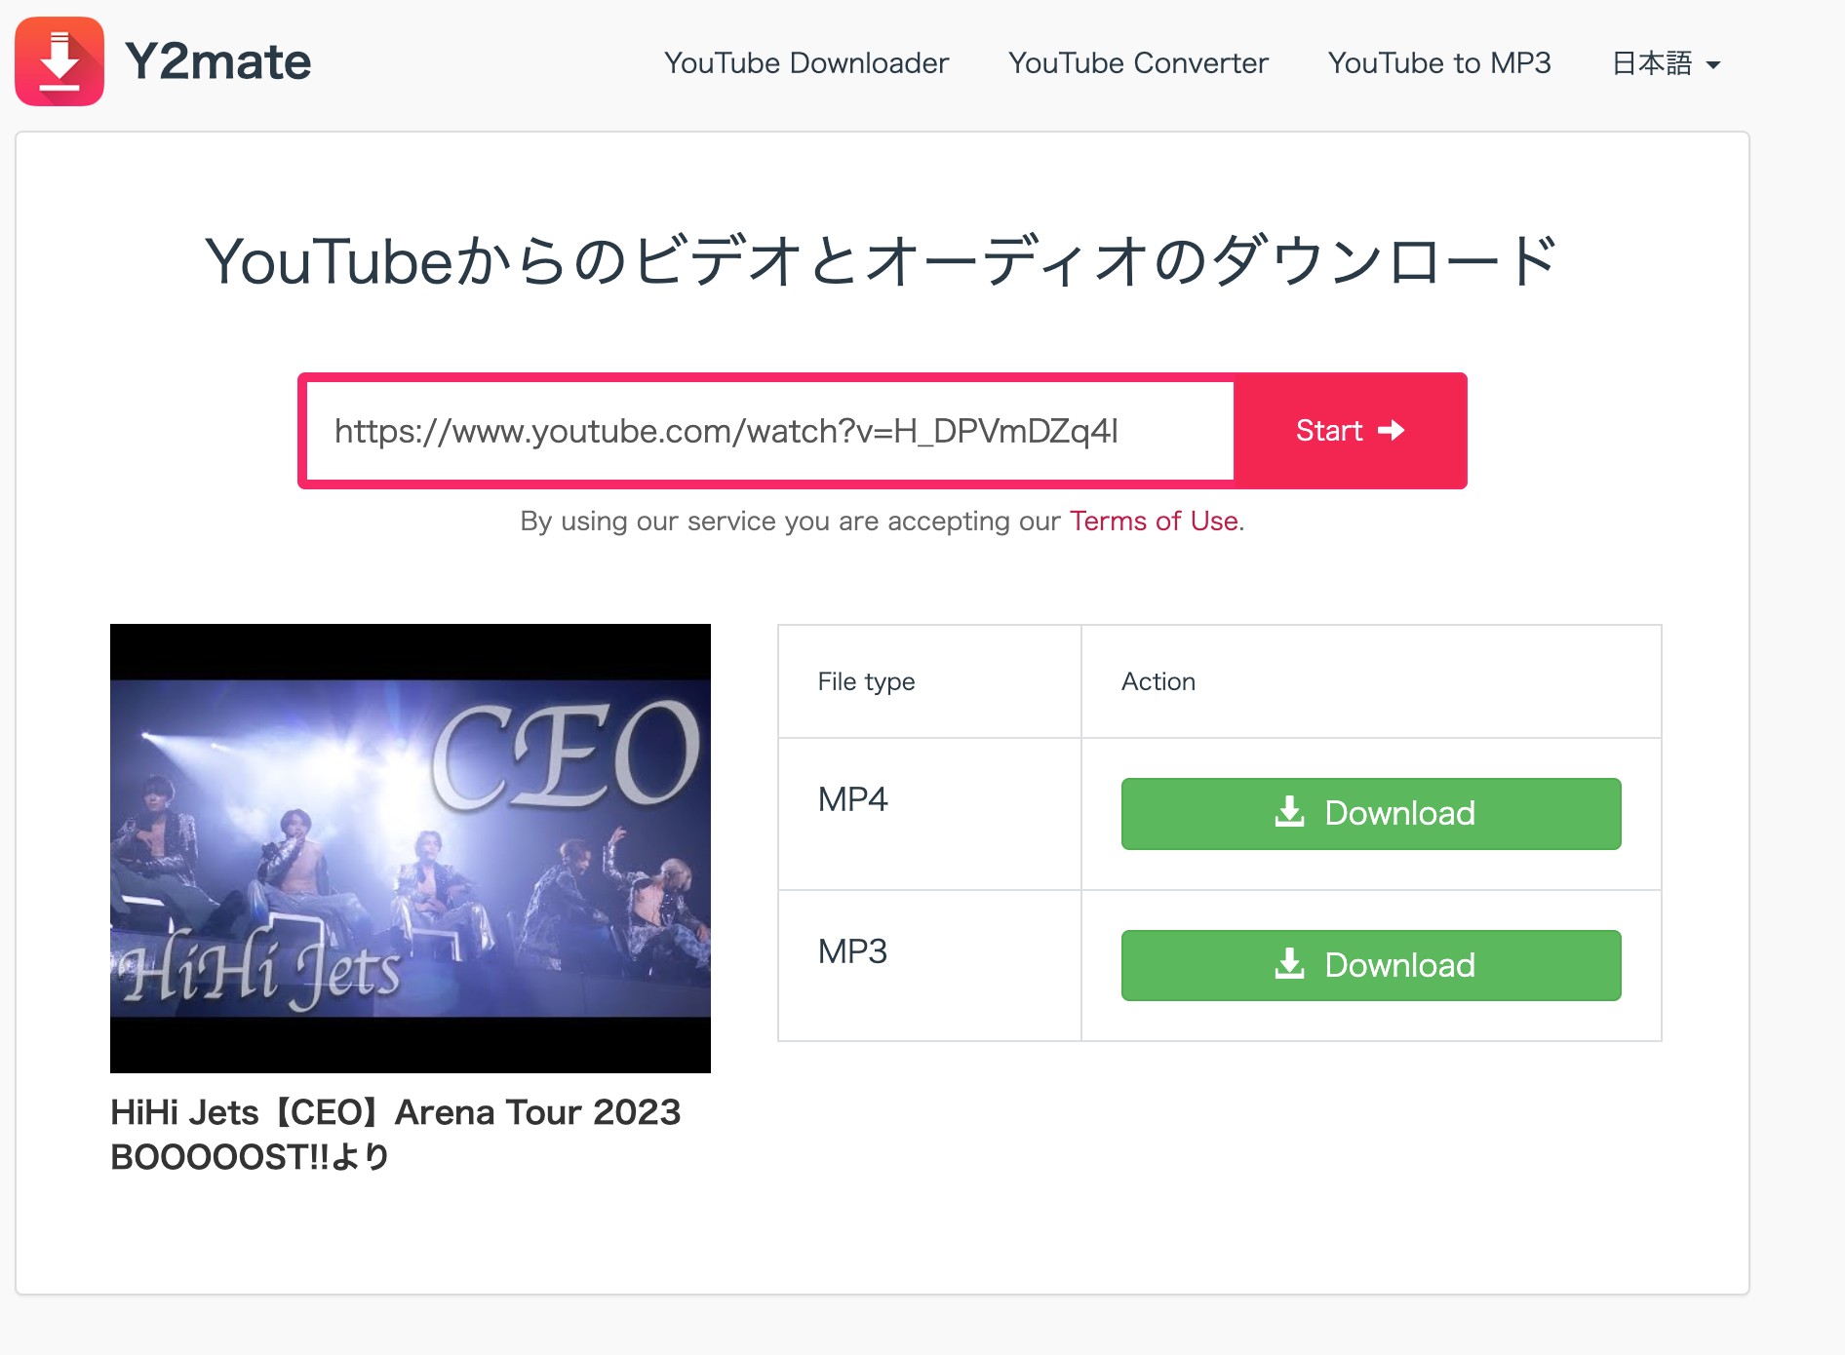This screenshot has width=1845, height=1355.
Task: Click the MP4 file type cell
Action: click(929, 814)
